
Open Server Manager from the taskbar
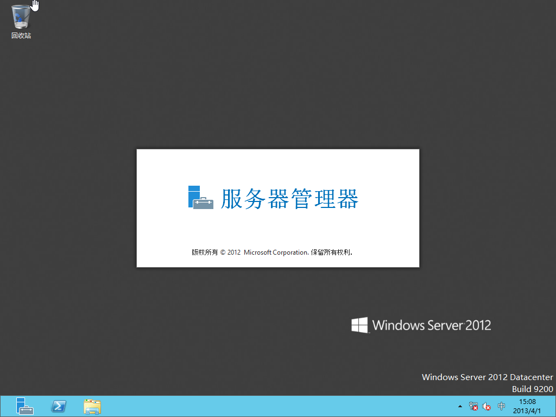click(x=25, y=406)
